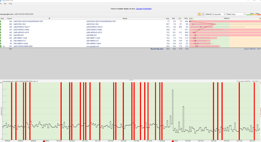Click the Upgrade PingPlotter! link
The width and height of the screenshot is (261, 142).
pos(144,9)
